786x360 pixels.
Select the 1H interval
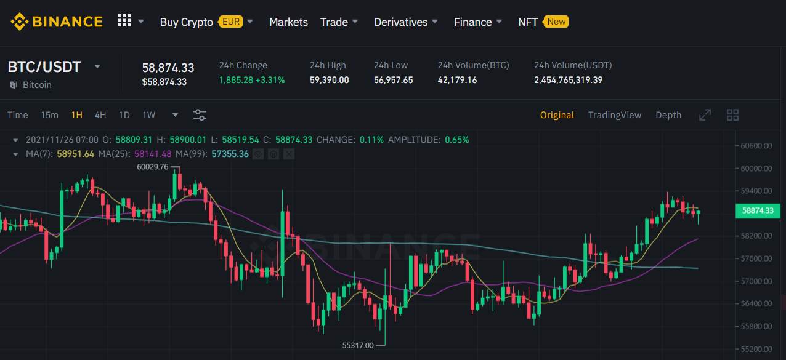pos(76,115)
